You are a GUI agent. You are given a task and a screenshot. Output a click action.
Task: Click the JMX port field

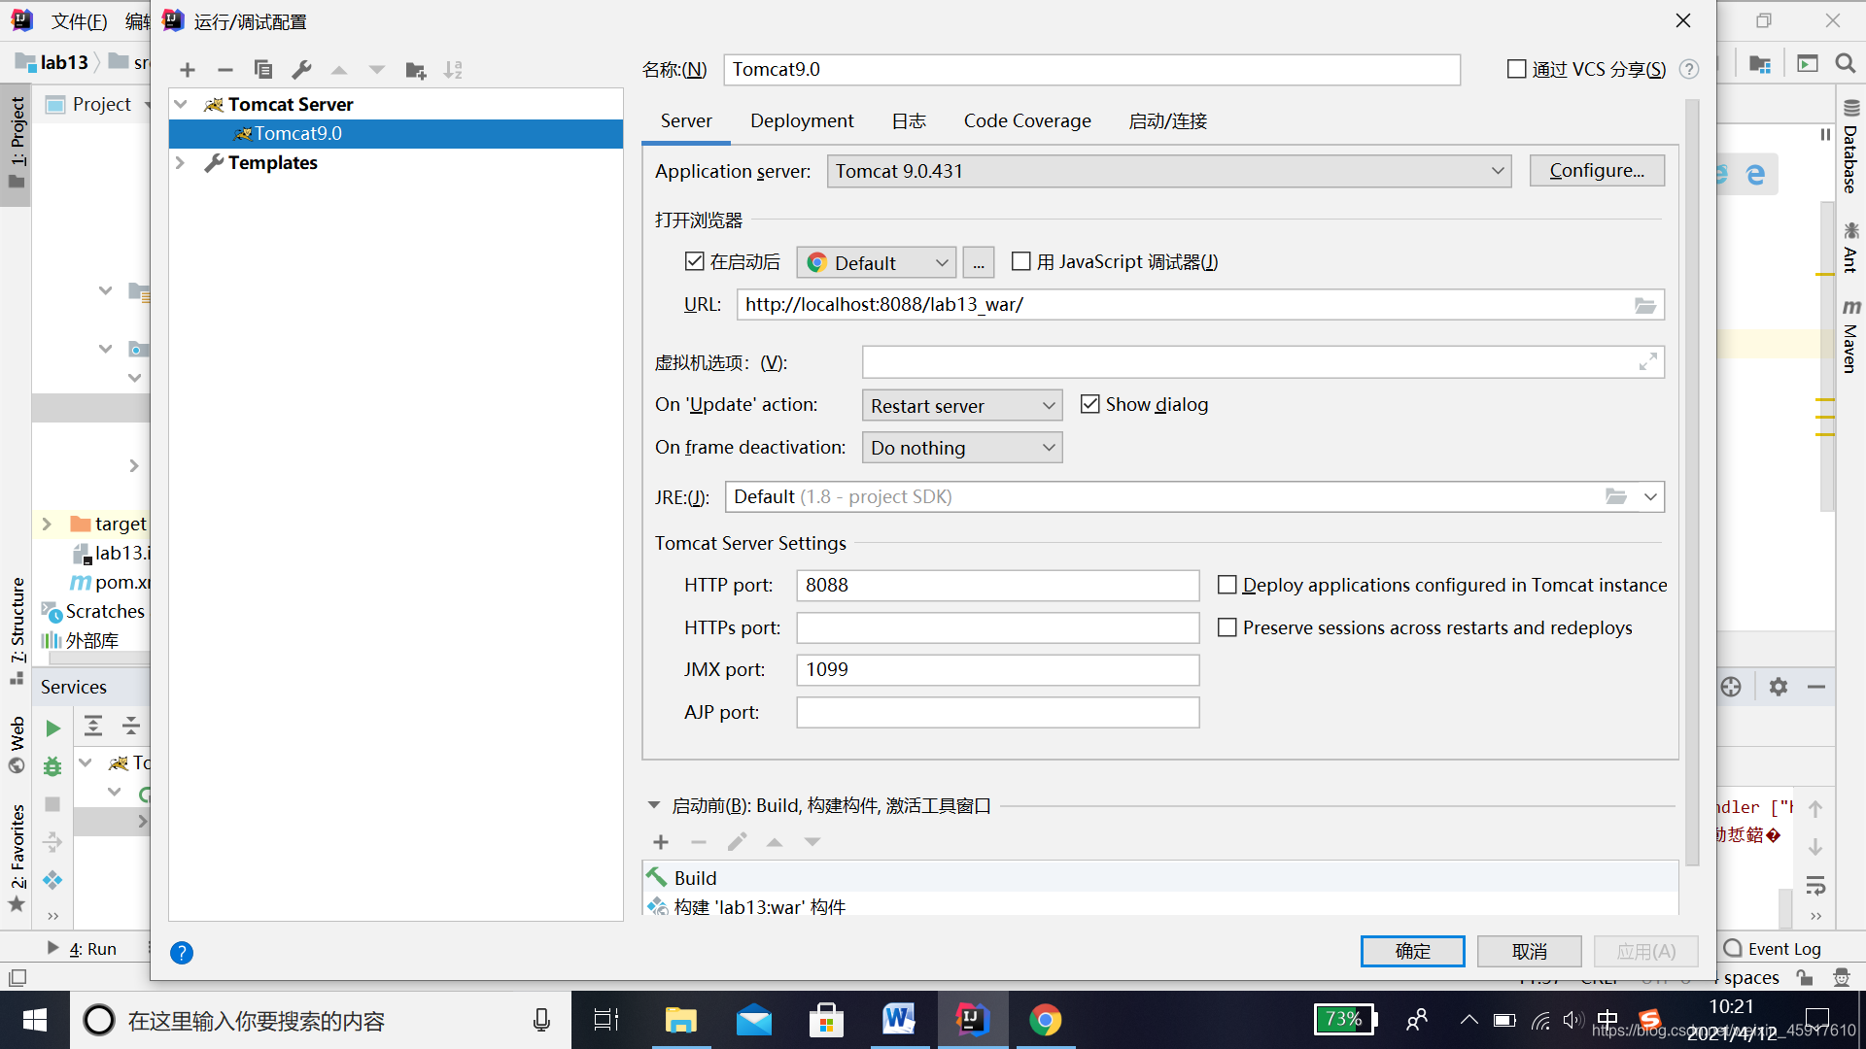point(997,669)
